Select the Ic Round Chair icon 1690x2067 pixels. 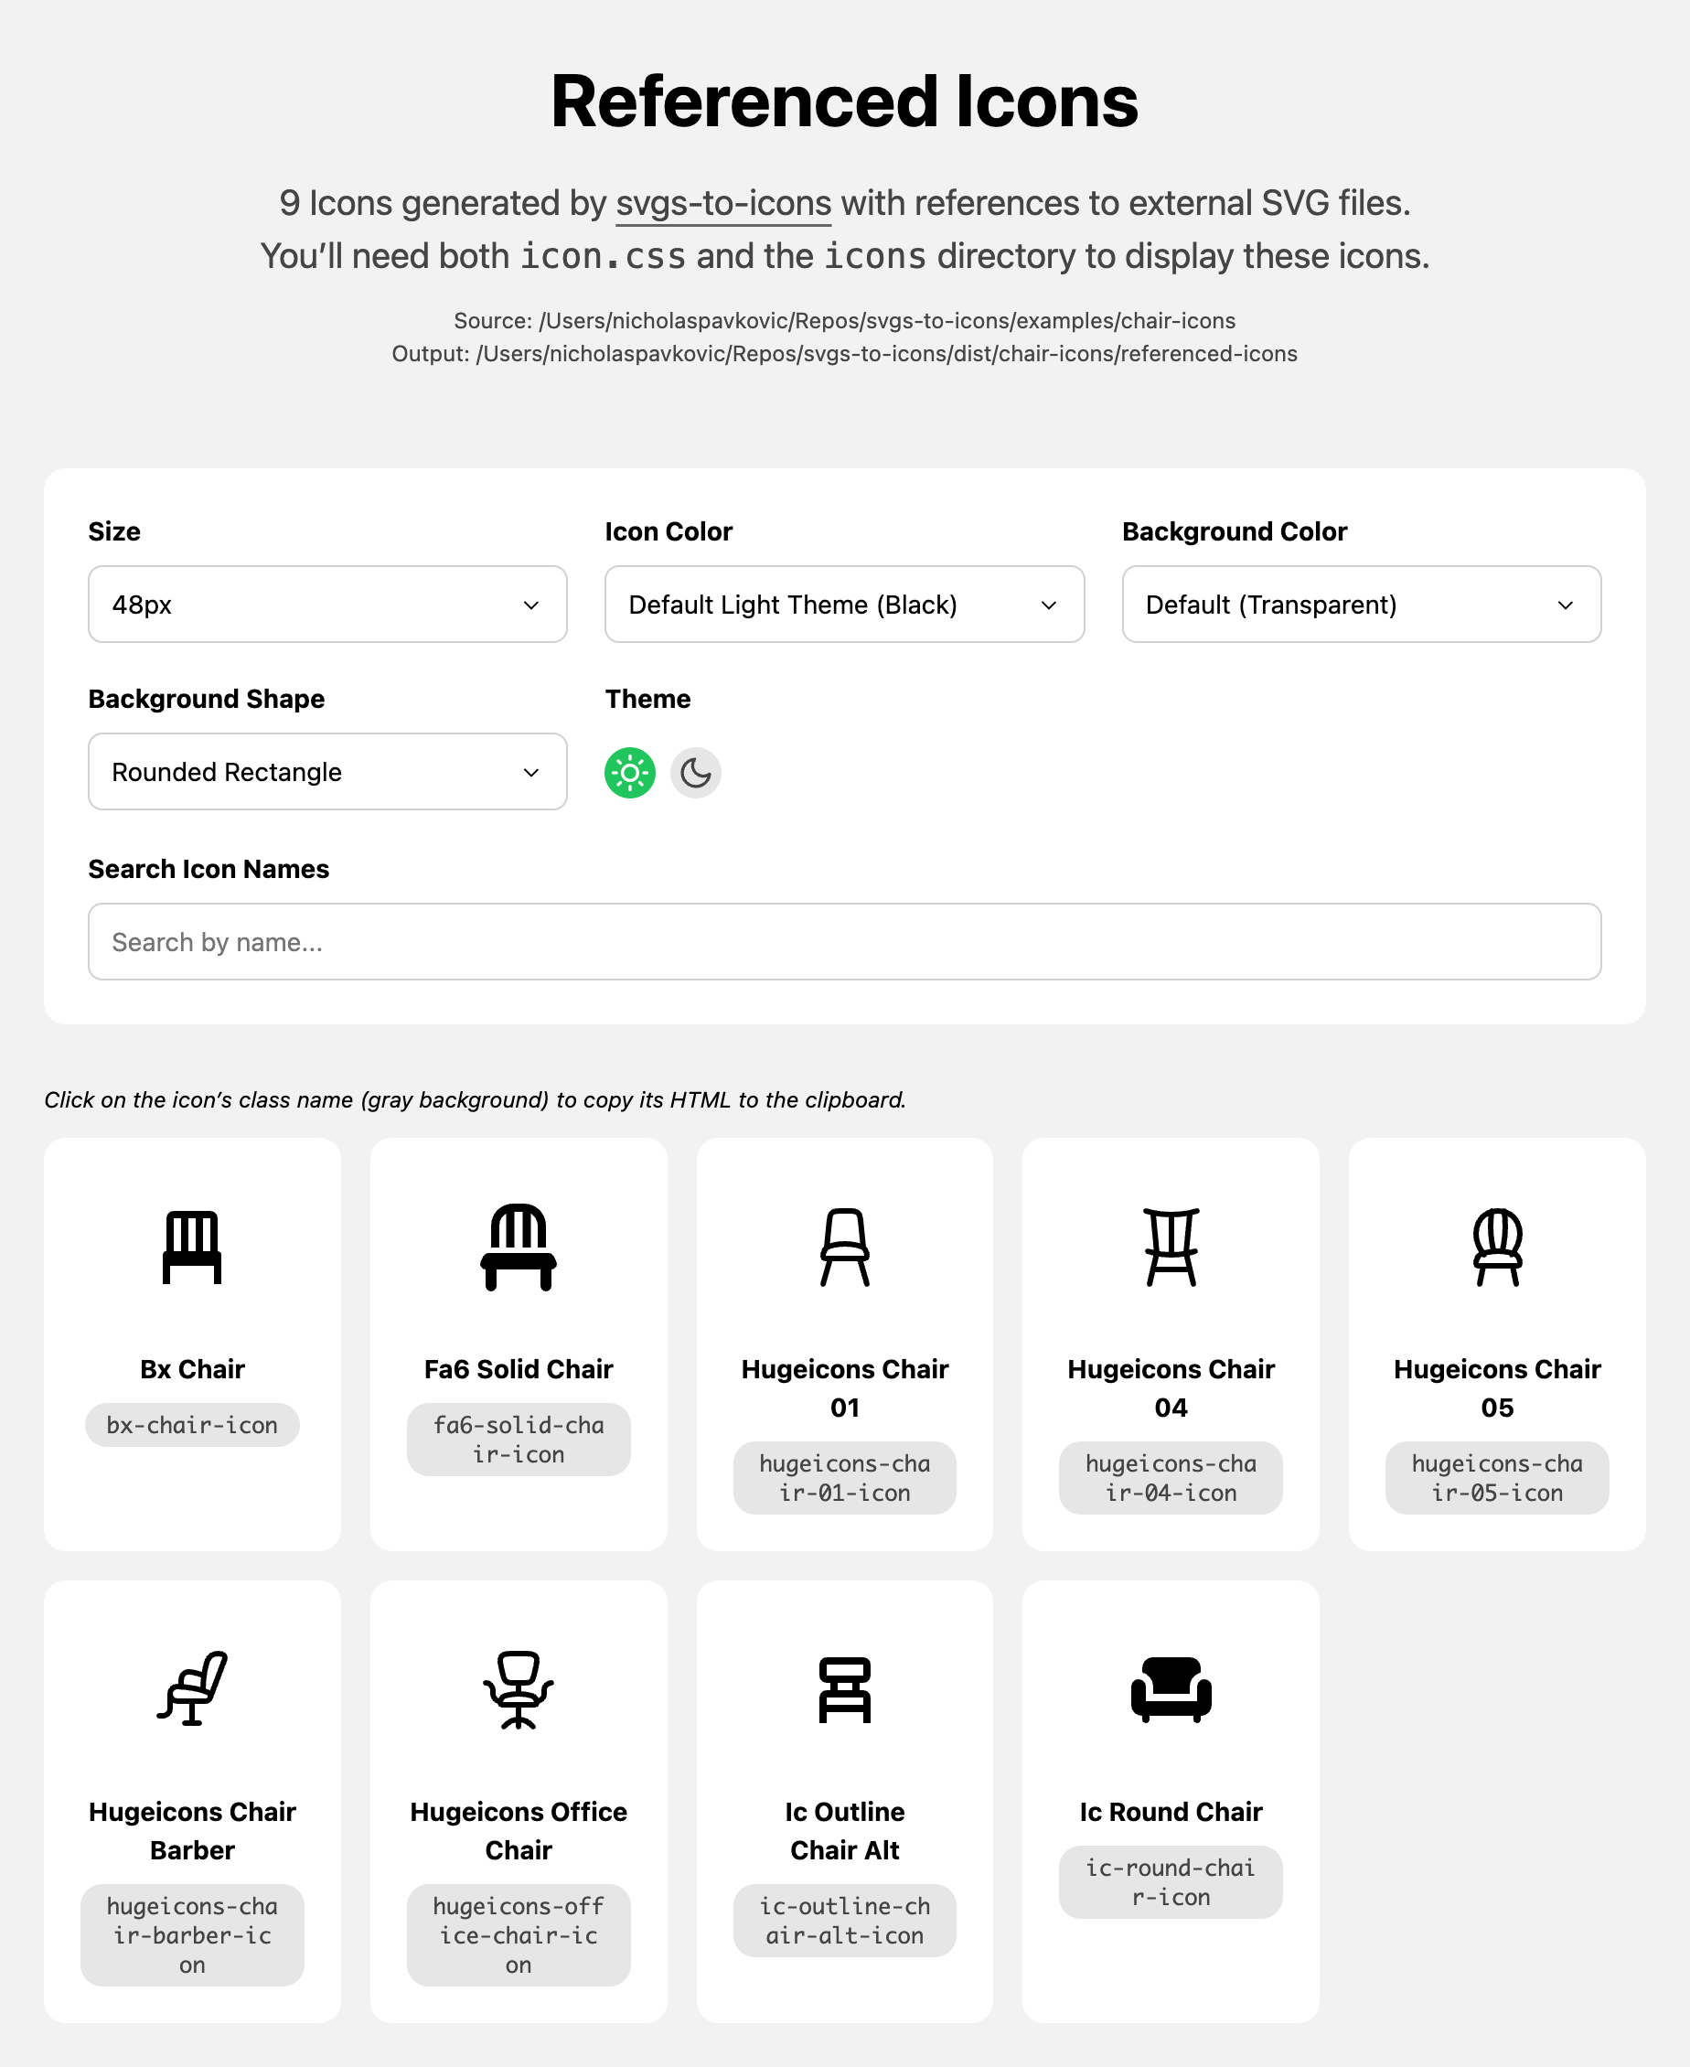click(1171, 1691)
